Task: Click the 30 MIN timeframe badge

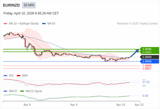Action: pyautogui.click(x=29, y=5)
